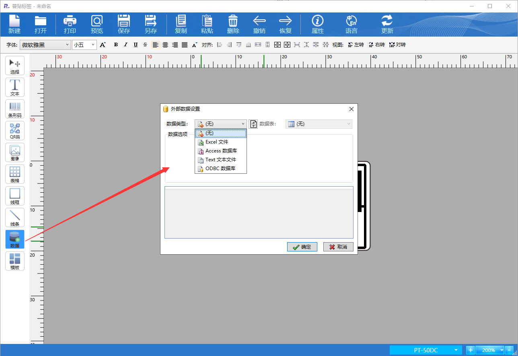Copy selection with 复制
Viewport: 518px width, 356px height.
pyautogui.click(x=181, y=24)
